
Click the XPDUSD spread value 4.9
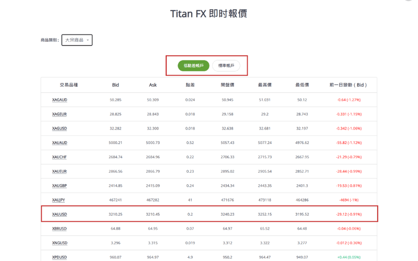coord(190,257)
